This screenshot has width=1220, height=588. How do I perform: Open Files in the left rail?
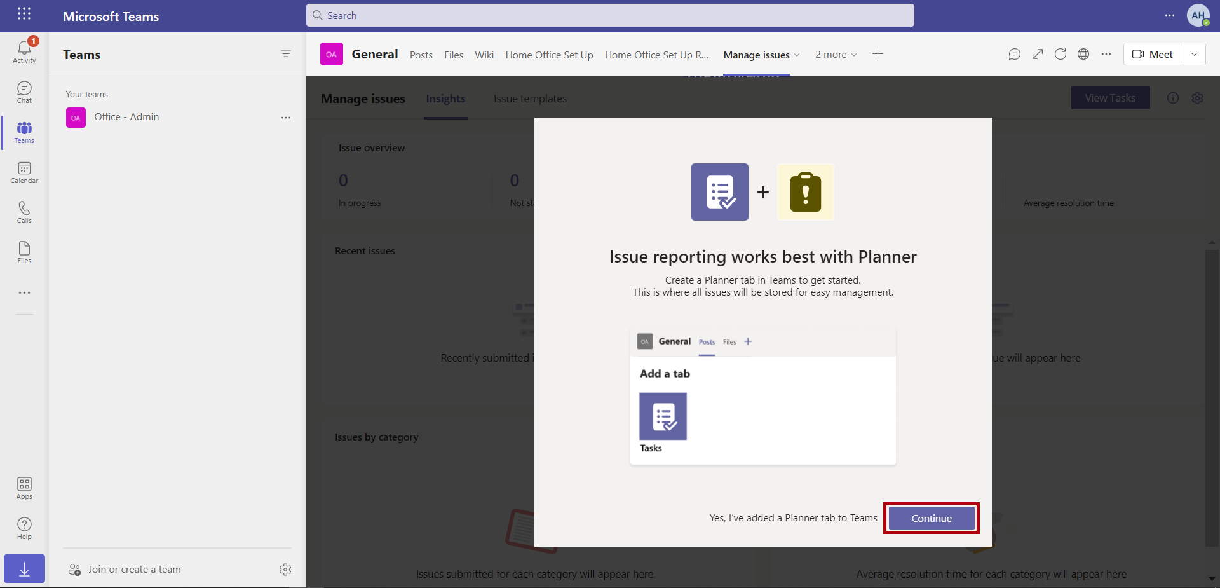click(24, 252)
